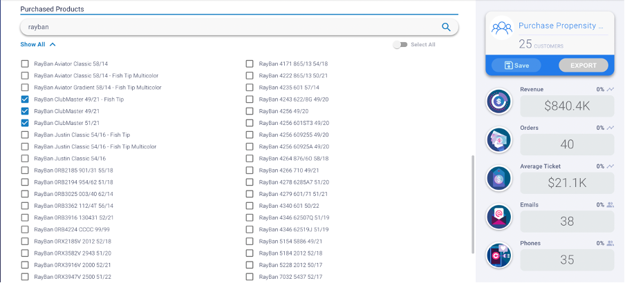Screen dimensions: 625x283
Task: Click the Revenue dollar circle icon
Action: coord(498,101)
